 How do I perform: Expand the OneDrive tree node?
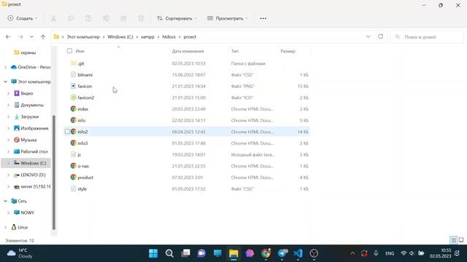tap(5, 68)
